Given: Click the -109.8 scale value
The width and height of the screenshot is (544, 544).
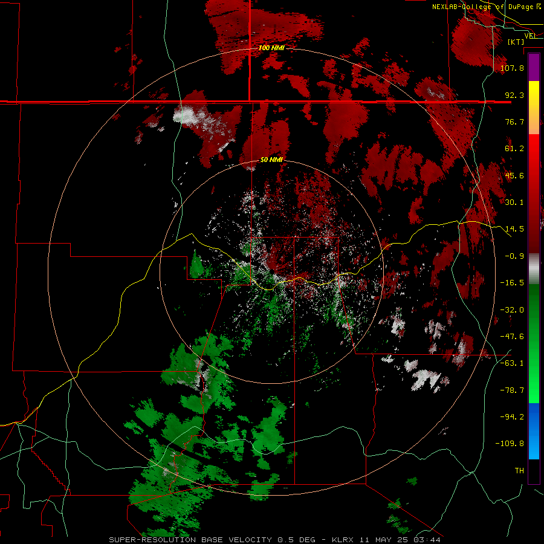Looking at the screenshot, I should [510, 444].
